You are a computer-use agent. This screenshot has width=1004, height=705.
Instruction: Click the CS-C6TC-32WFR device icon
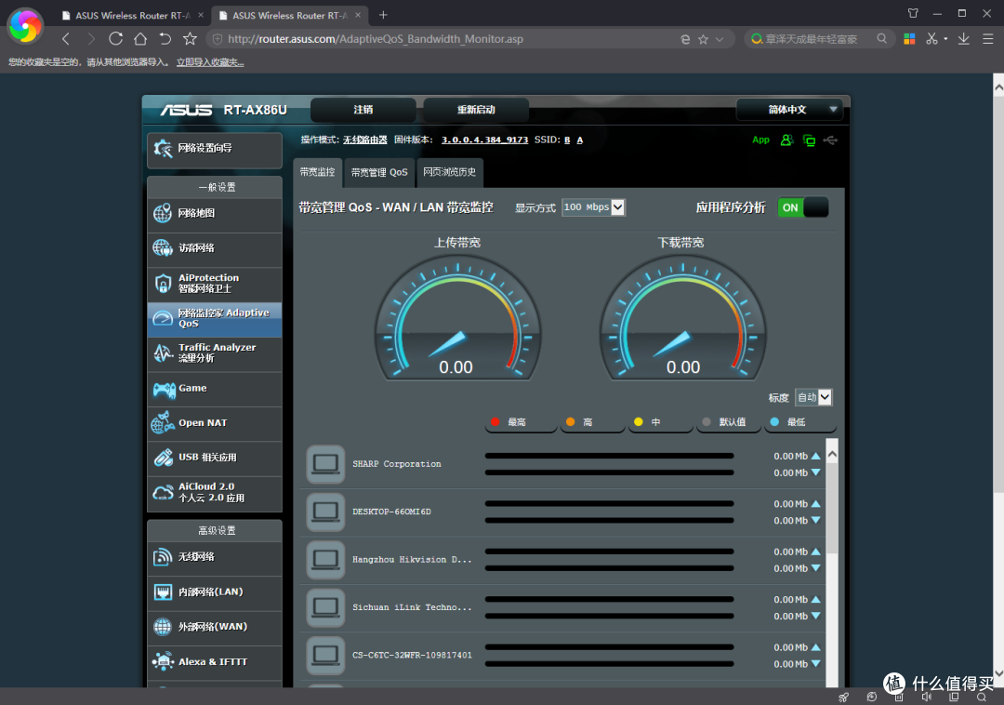(325, 655)
